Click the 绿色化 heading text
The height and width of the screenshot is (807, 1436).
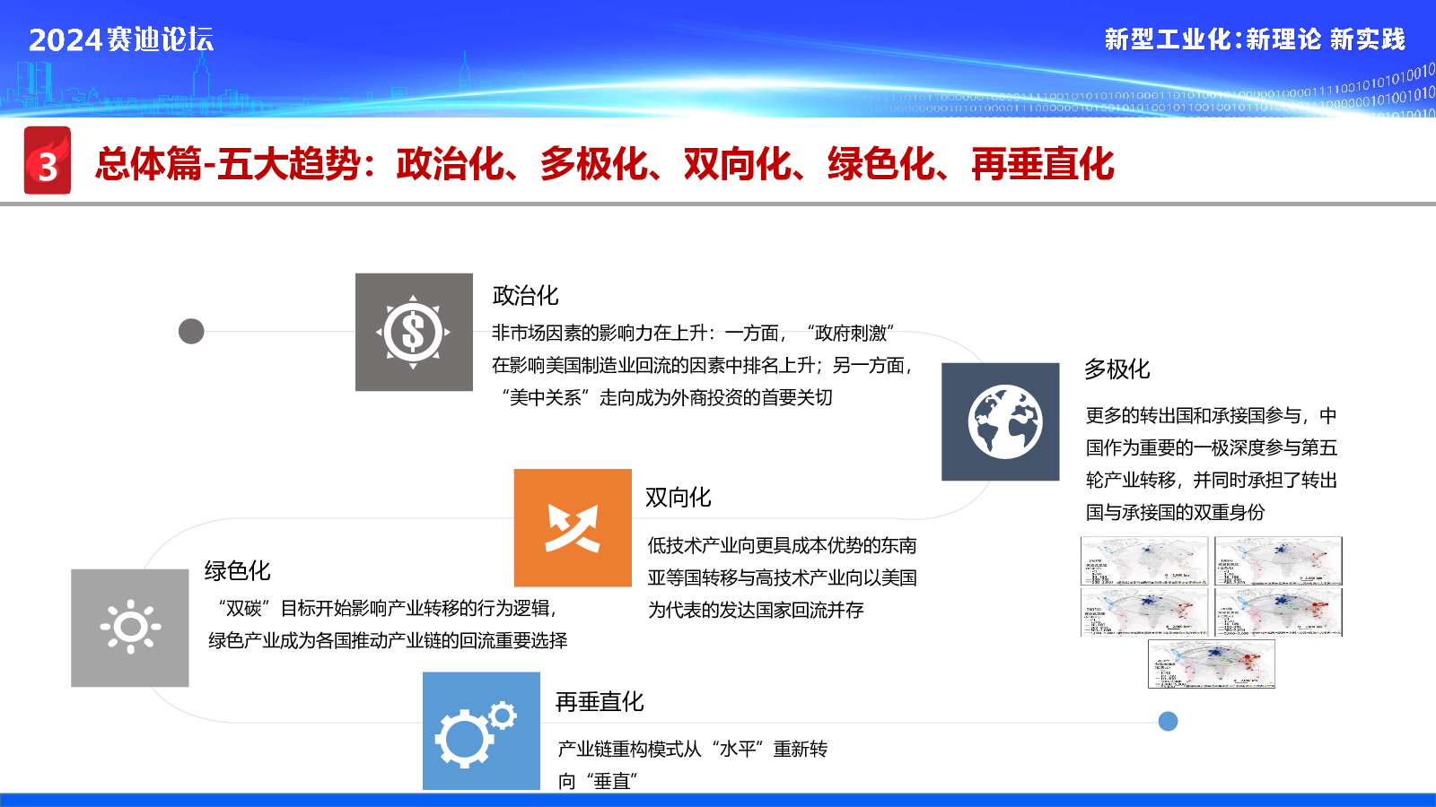point(237,570)
